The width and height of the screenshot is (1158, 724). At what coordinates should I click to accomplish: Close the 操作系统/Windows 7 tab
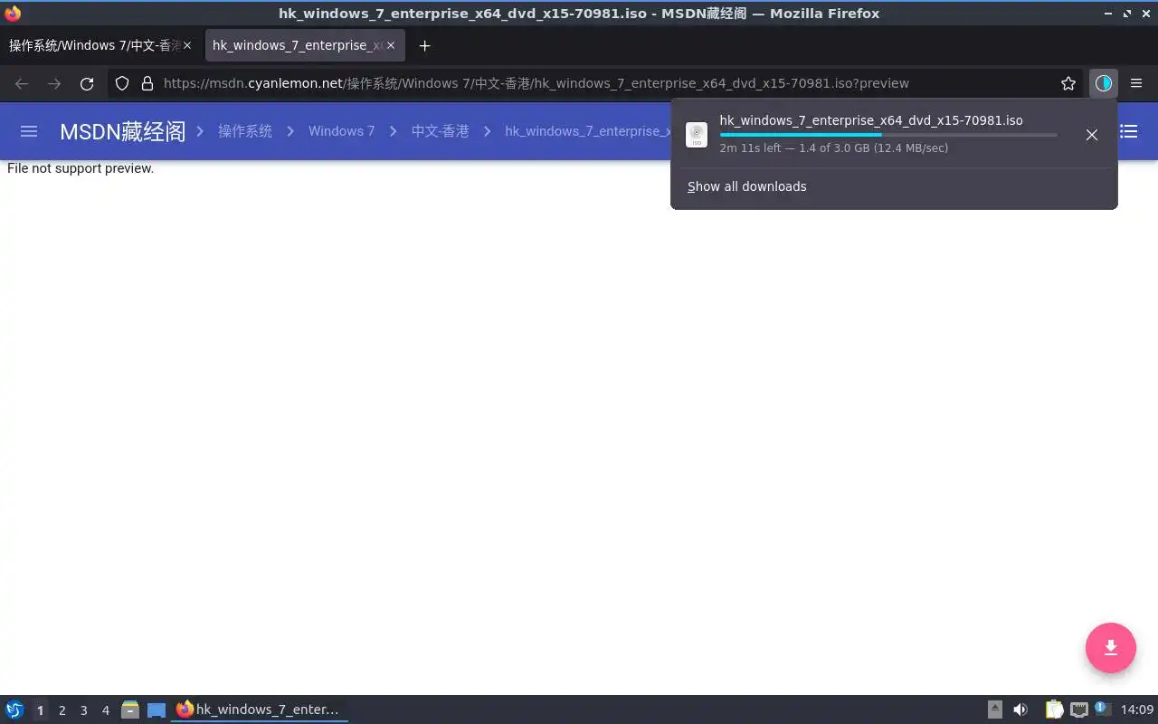pos(187,45)
